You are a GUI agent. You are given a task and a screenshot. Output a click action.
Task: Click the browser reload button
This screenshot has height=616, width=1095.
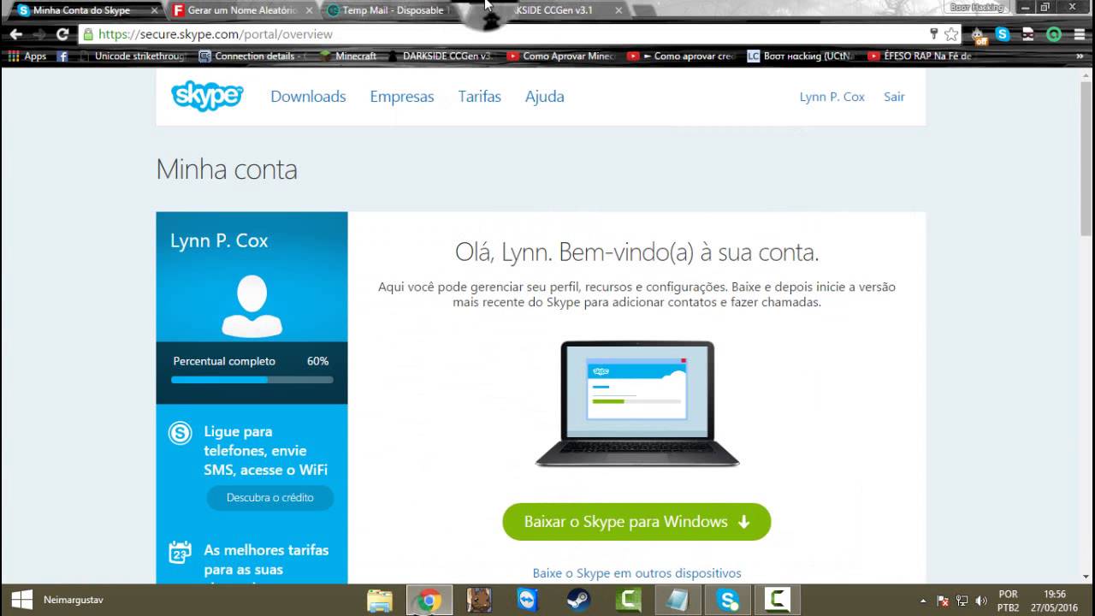click(x=62, y=34)
